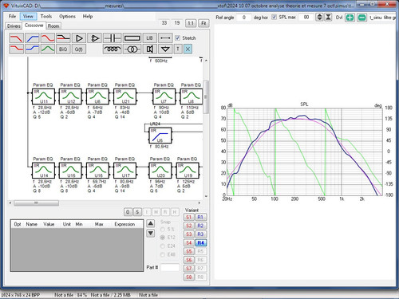Add an inductor coil component

tap(112, 49)
